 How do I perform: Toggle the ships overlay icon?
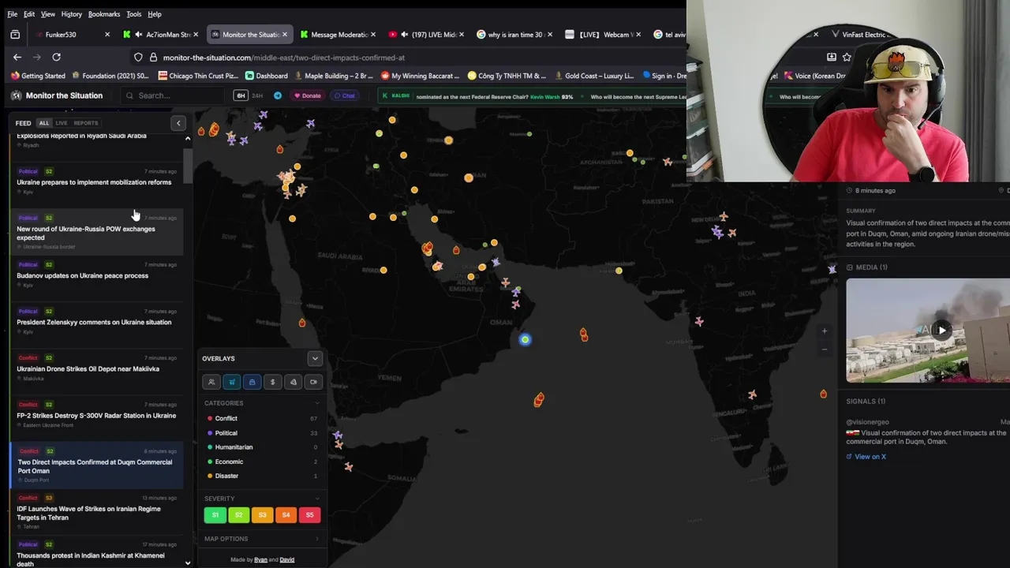click(x=252, y=382)
